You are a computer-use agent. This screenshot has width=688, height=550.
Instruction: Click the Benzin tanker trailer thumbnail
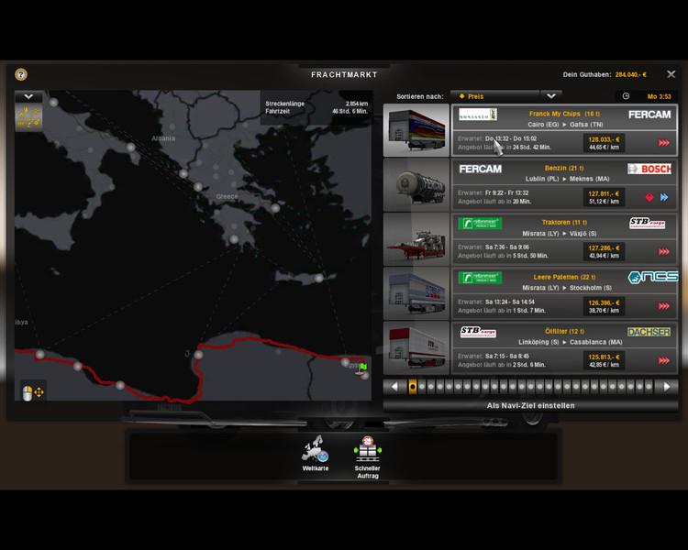pos(416,184)
